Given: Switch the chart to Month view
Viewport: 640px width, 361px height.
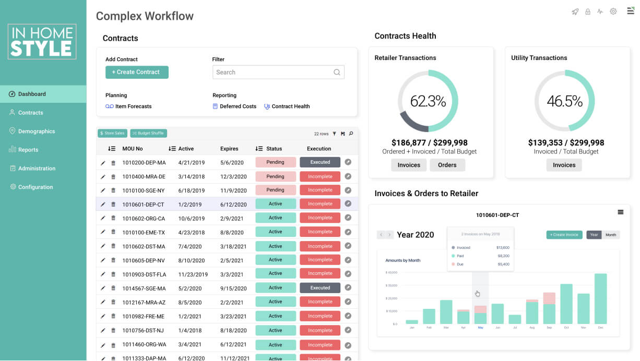Looking at the screenshot, I should [x=611, y=235].
